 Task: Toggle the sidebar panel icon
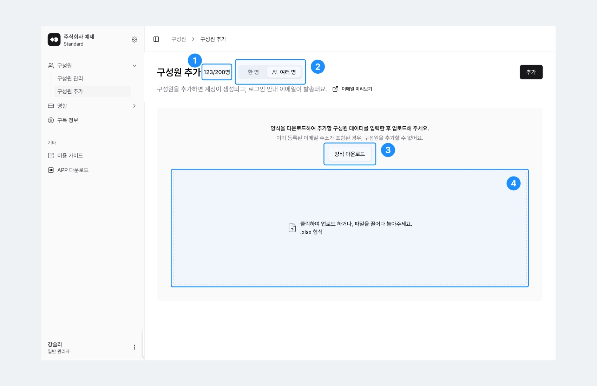[156, 39]
